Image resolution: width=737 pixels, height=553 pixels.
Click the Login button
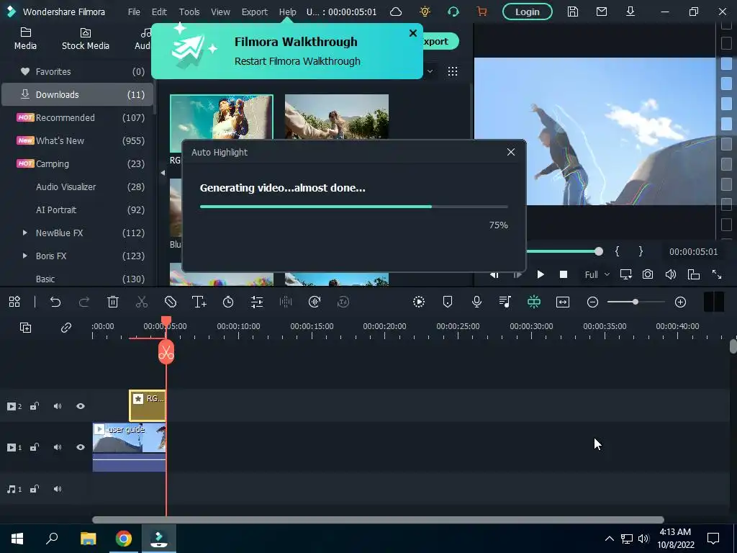pos(528,12)
